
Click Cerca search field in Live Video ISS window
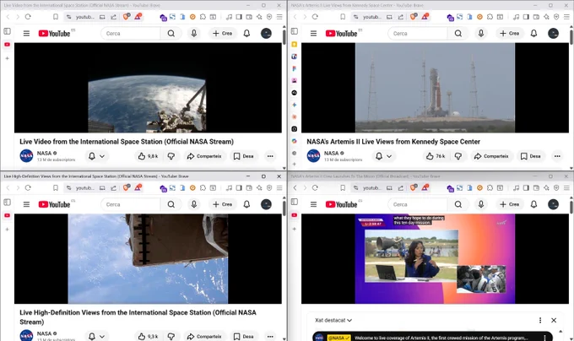coord(131,33)
